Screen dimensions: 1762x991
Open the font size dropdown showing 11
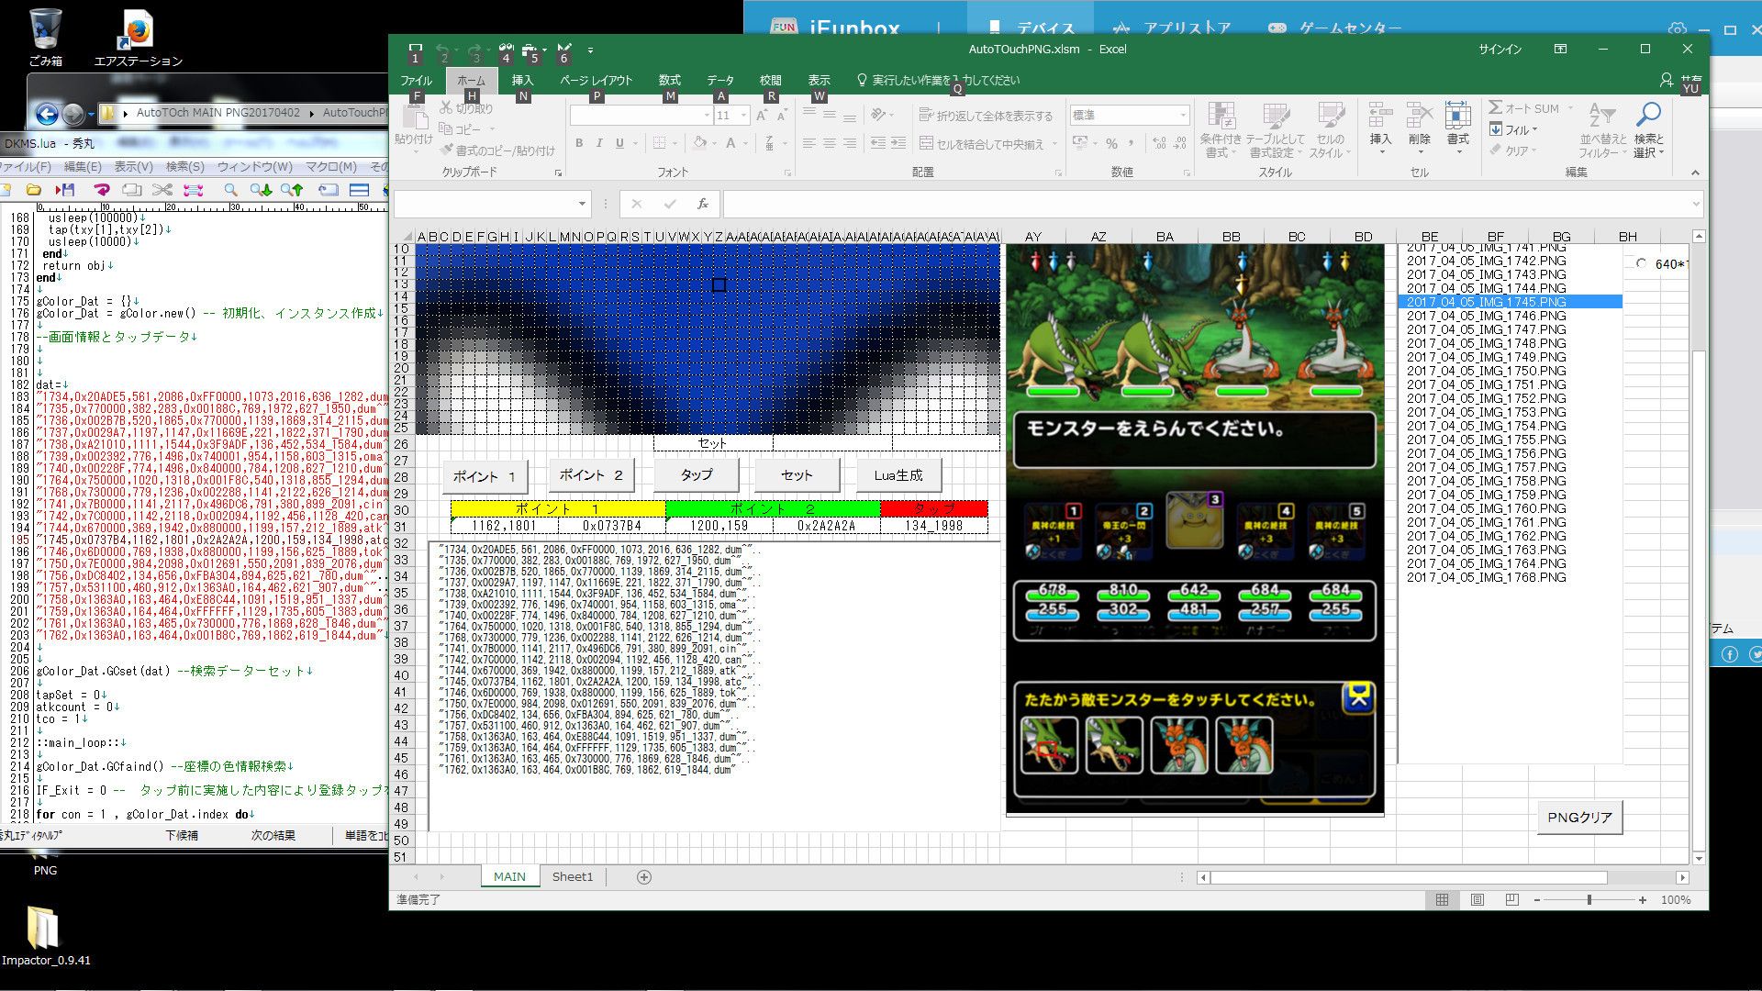(743, 116)
